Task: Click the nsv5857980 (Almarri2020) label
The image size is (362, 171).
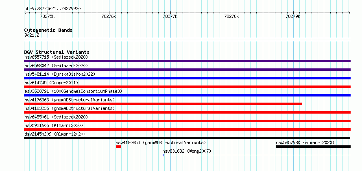Action: tap(305, 142)
